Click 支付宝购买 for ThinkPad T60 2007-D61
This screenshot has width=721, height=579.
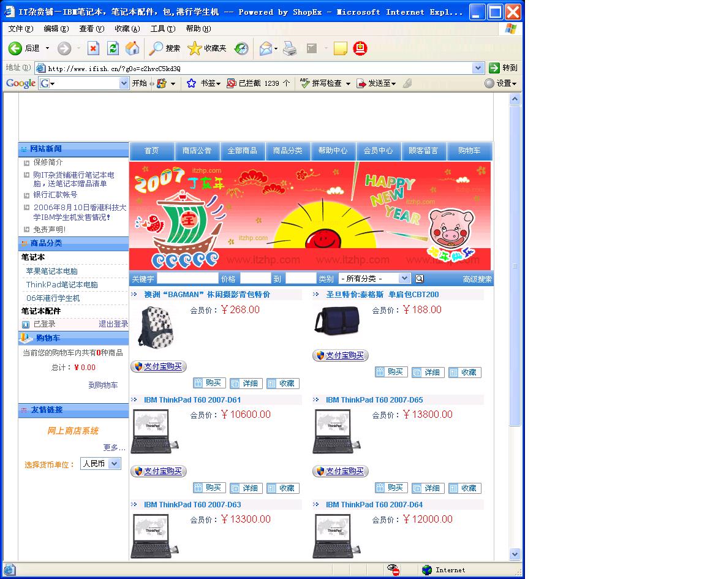159,471
